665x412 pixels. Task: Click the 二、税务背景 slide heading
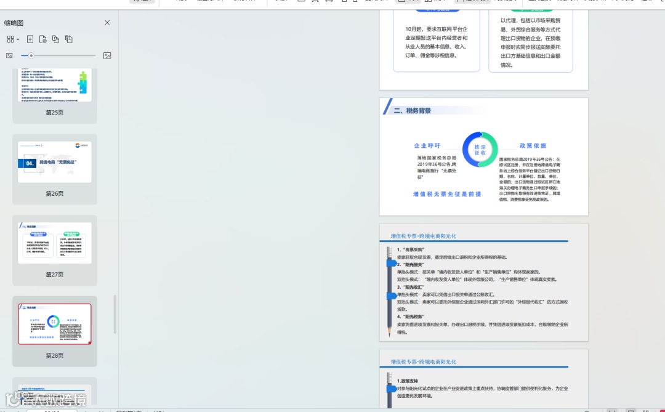[412, 111]
